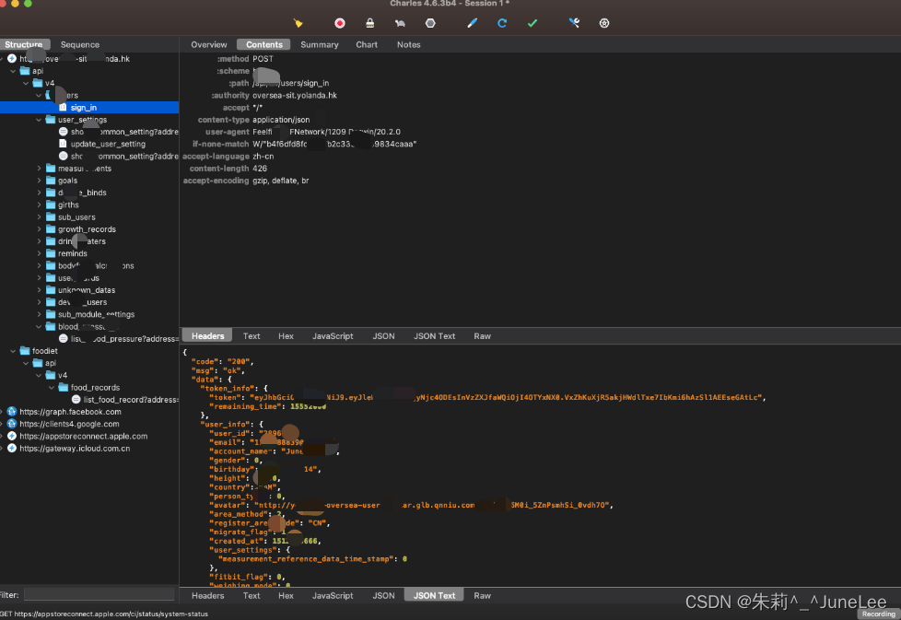This screenshot has width=901, height=620.
Task: Select https://graph.facebook.com host
Action: click(x=70, y=412)
